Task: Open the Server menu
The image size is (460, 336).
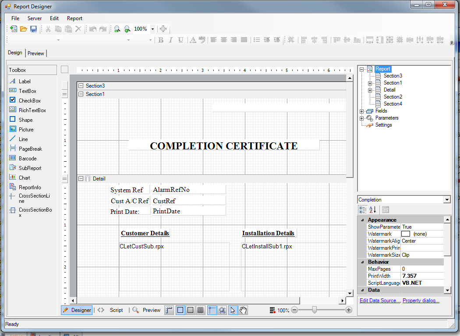Action: coord(35,18)
